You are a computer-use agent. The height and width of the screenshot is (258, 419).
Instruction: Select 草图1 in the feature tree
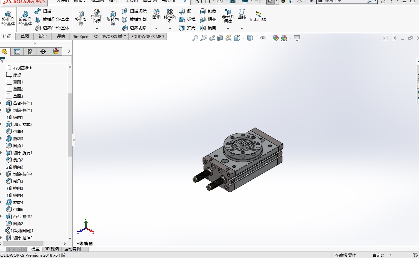pos(18,82)
